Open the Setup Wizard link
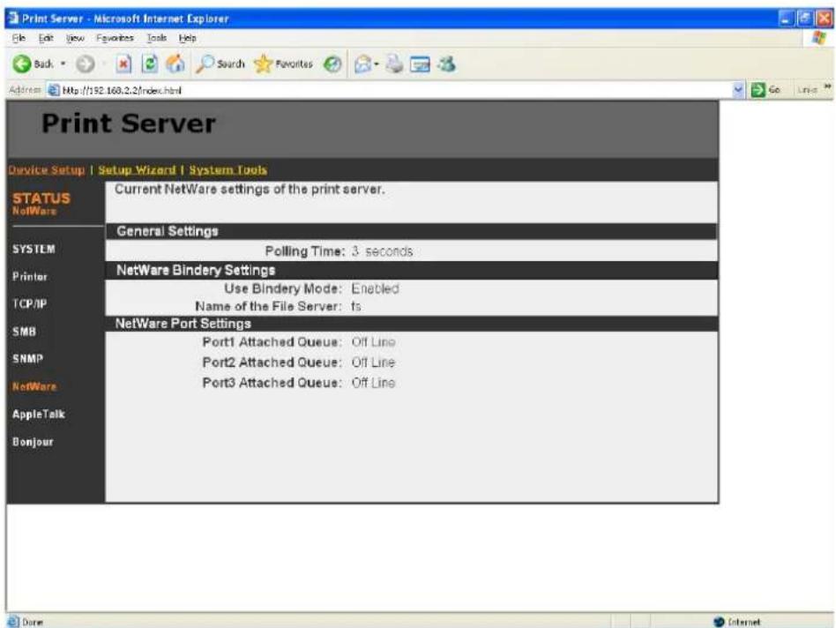 tap(137, 170)
